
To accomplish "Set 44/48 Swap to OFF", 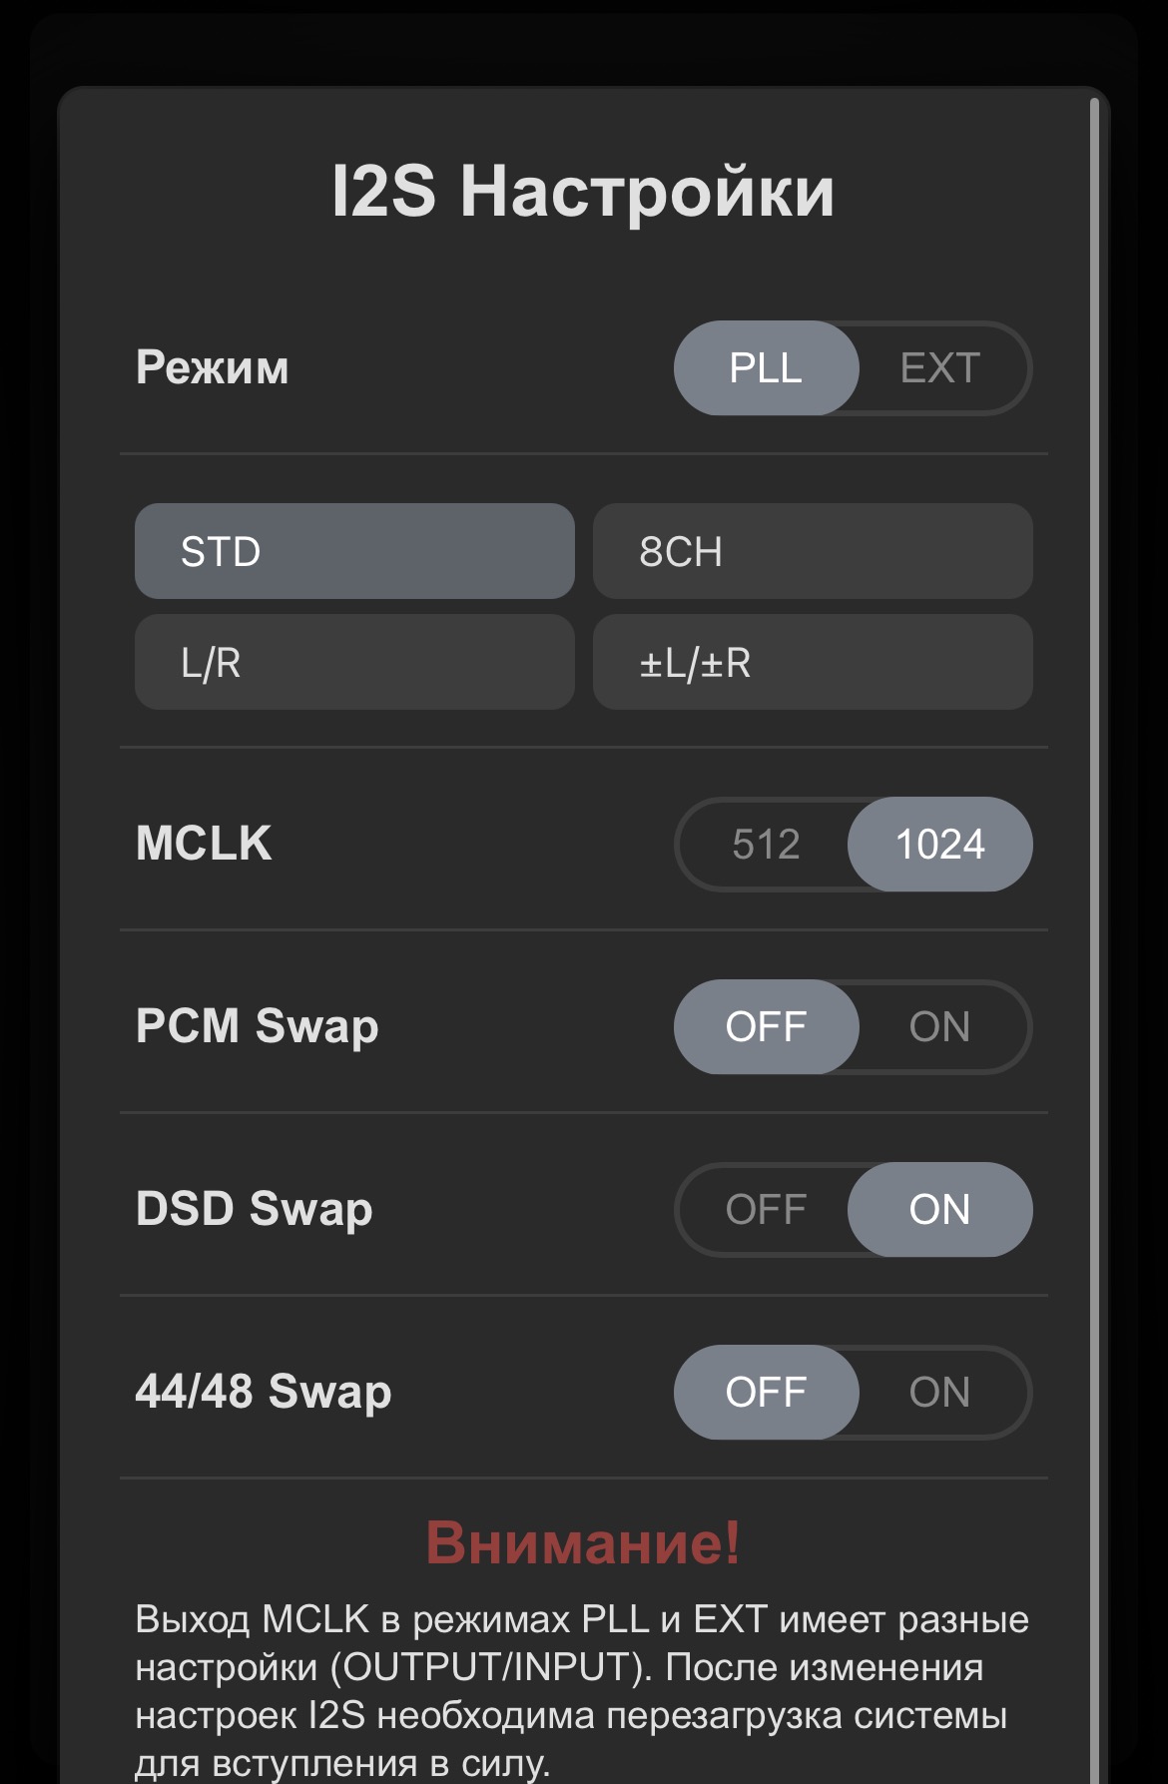I will [766, 1393].
